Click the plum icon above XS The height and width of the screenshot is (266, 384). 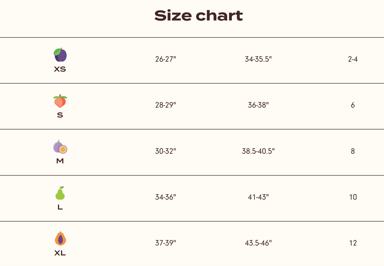pyautogui.click(x=60, y=55)
